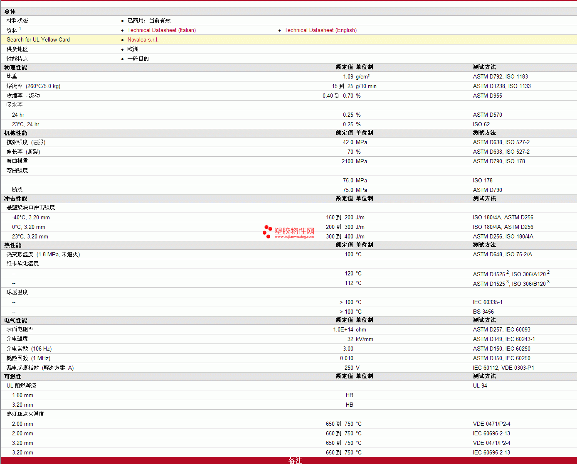Click the 可燃性 section header
Viewport: 577px width, 464px height.
tap(13, 376)
